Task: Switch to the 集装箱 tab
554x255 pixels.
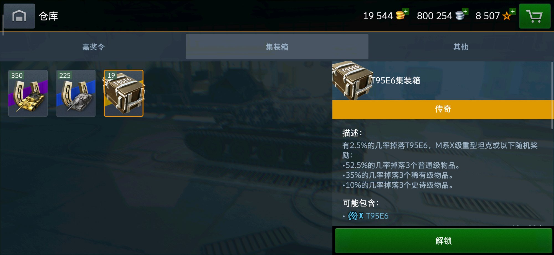Action: click(277, 47)
